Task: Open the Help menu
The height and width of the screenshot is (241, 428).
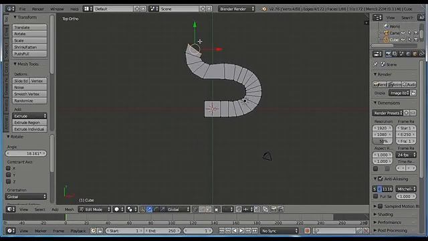Action: click(74, 9)
